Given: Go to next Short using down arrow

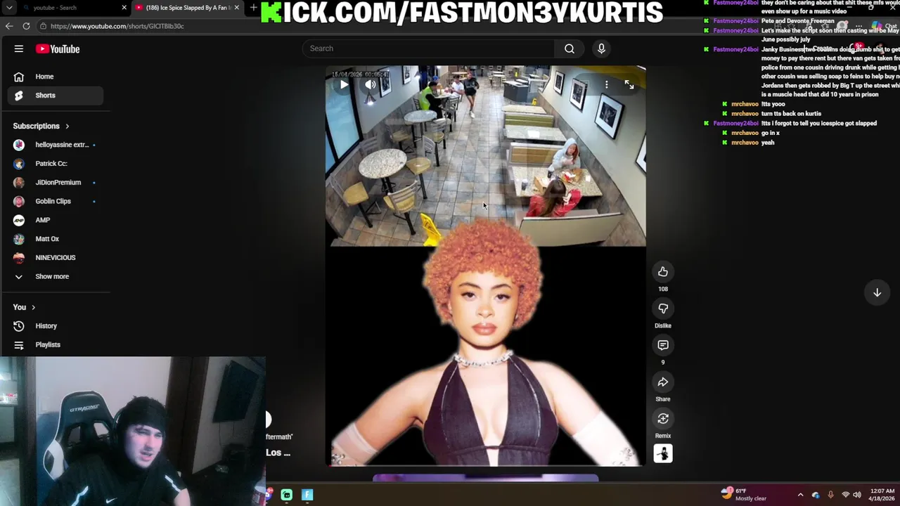Looking at the screenshot, I should 877,292.
